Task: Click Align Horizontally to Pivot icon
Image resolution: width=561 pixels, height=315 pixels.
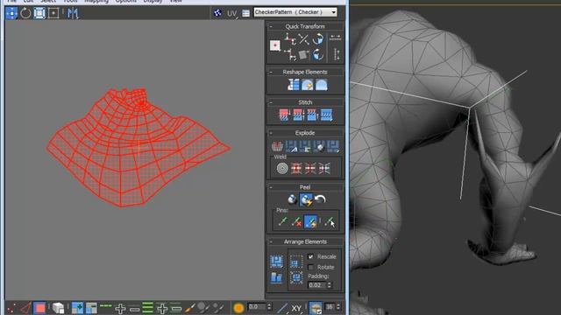Action: click(290, 38)
